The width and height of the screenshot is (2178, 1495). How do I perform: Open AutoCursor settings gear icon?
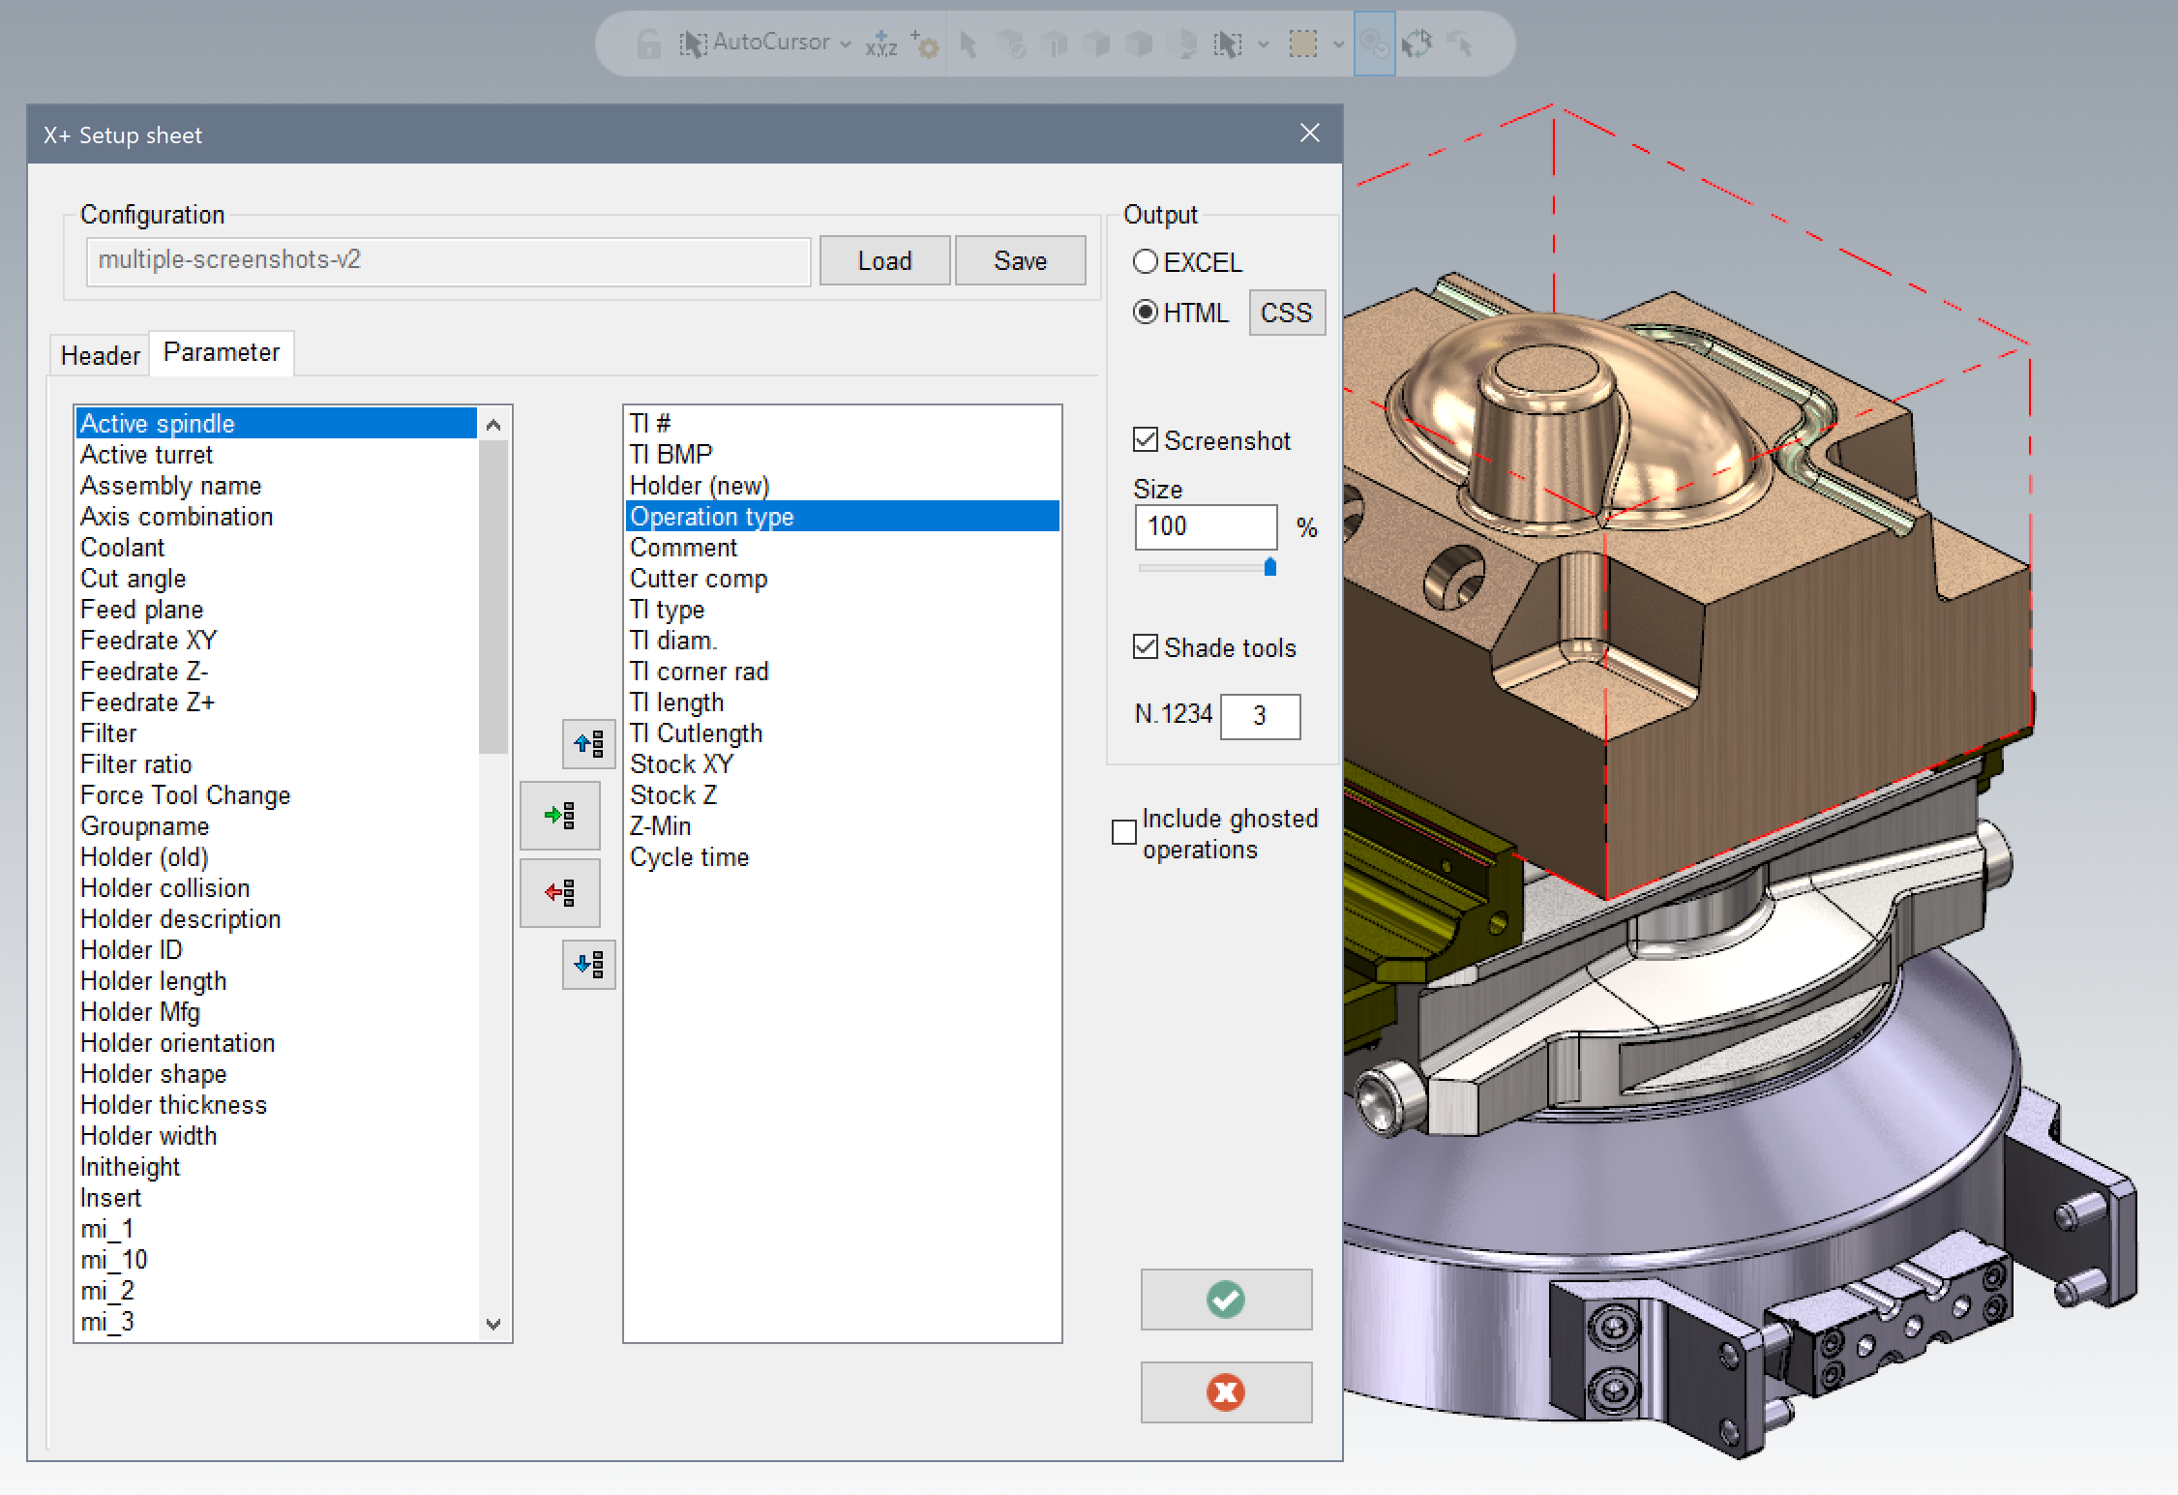[x=924, y=44]
